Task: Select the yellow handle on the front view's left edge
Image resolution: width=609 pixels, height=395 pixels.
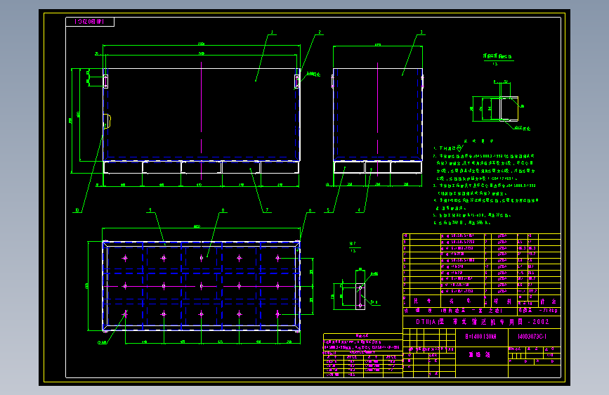Action: pyautogui.click(x=107, y=122)
